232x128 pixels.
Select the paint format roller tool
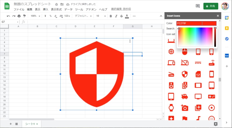24,16
